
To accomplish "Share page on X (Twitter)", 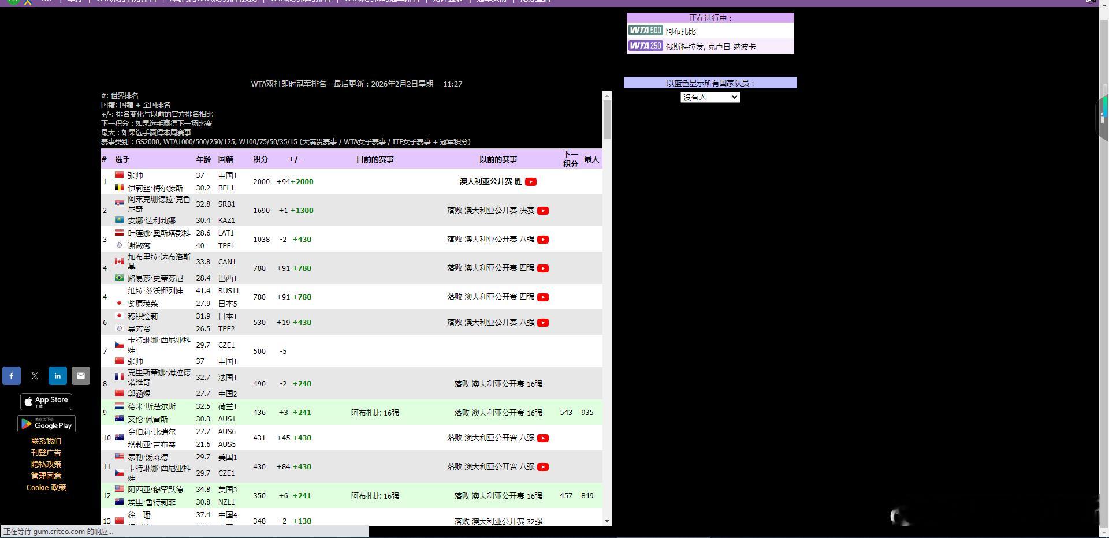I will coord(35,376).
